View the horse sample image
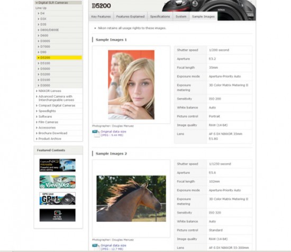This screenshot has width=291, height=252. tap(131, 199)
